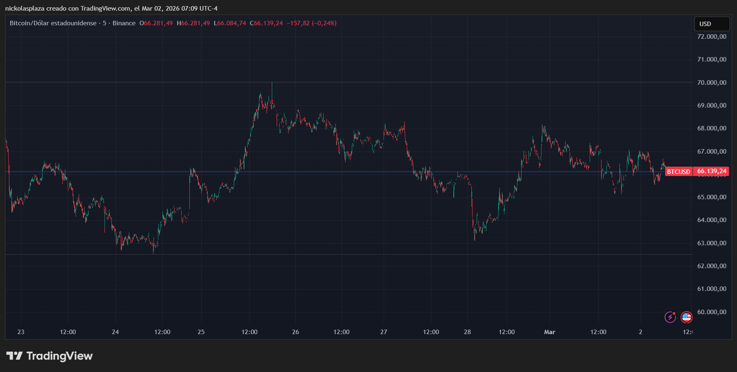Click the TradingView wordmark text
Image resolution: width=737 pixels, height=372 pixels.
coord(60,356)
